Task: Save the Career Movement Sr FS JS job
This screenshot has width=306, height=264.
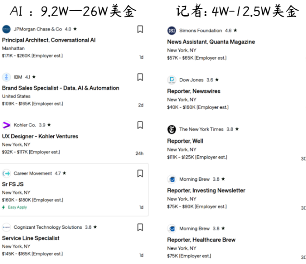Action: pyautogui.click(x=140, y=174)
